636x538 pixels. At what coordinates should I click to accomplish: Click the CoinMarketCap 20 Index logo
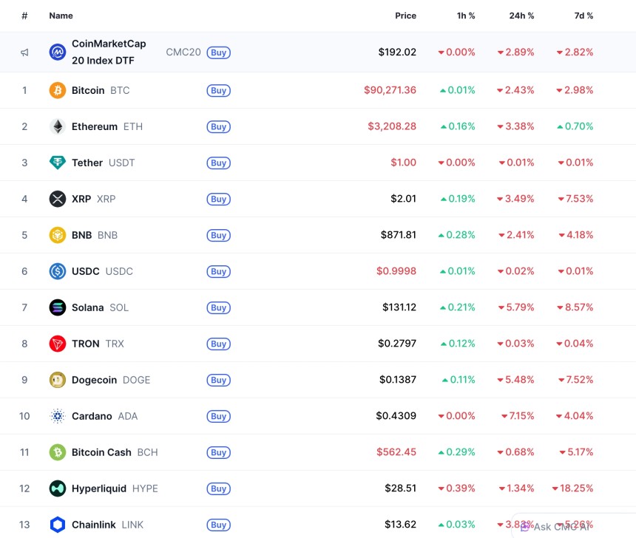[58, 52]
